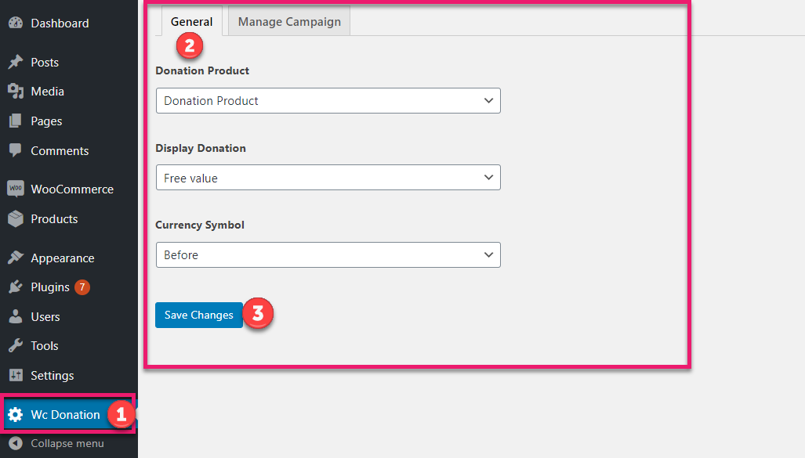
Task: Click the Plugins plug icon
Action: [16, 287]
